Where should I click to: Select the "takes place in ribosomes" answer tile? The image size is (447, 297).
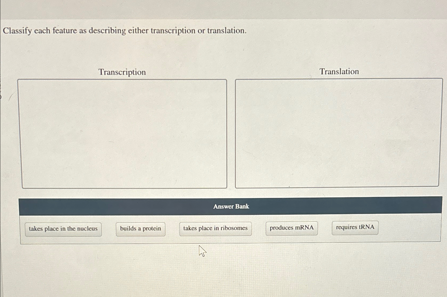[215, 228]
